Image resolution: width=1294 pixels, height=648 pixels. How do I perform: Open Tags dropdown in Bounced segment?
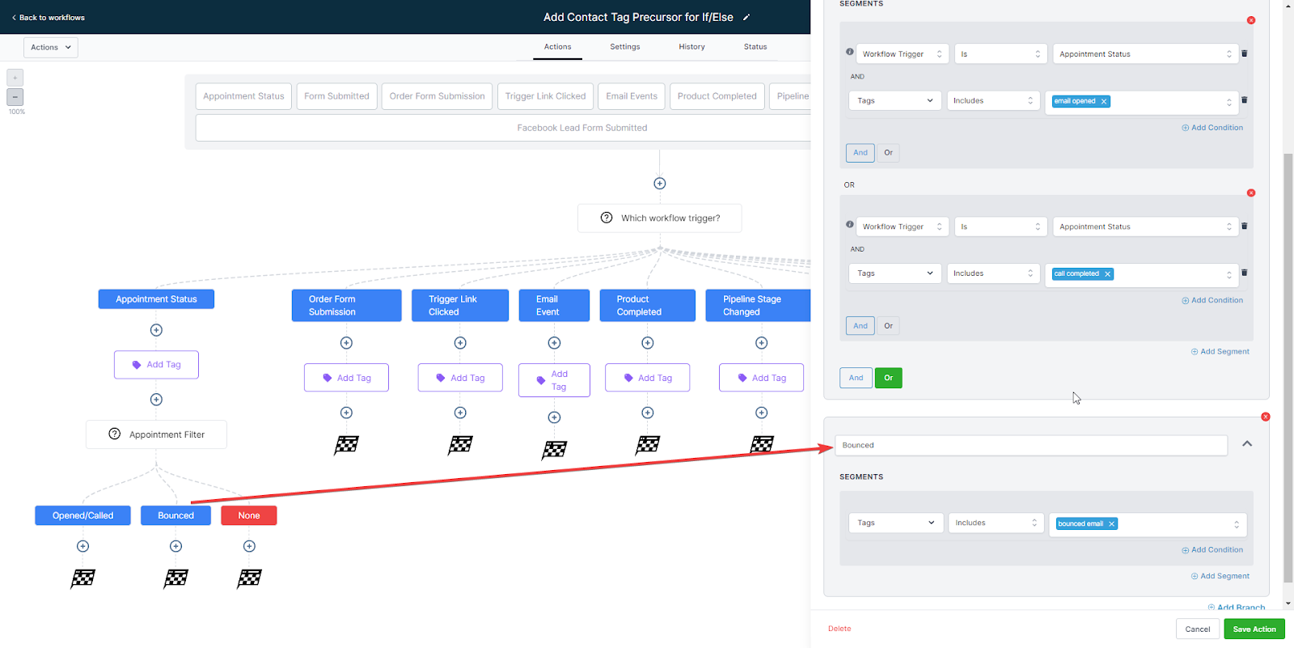(894, 523)
